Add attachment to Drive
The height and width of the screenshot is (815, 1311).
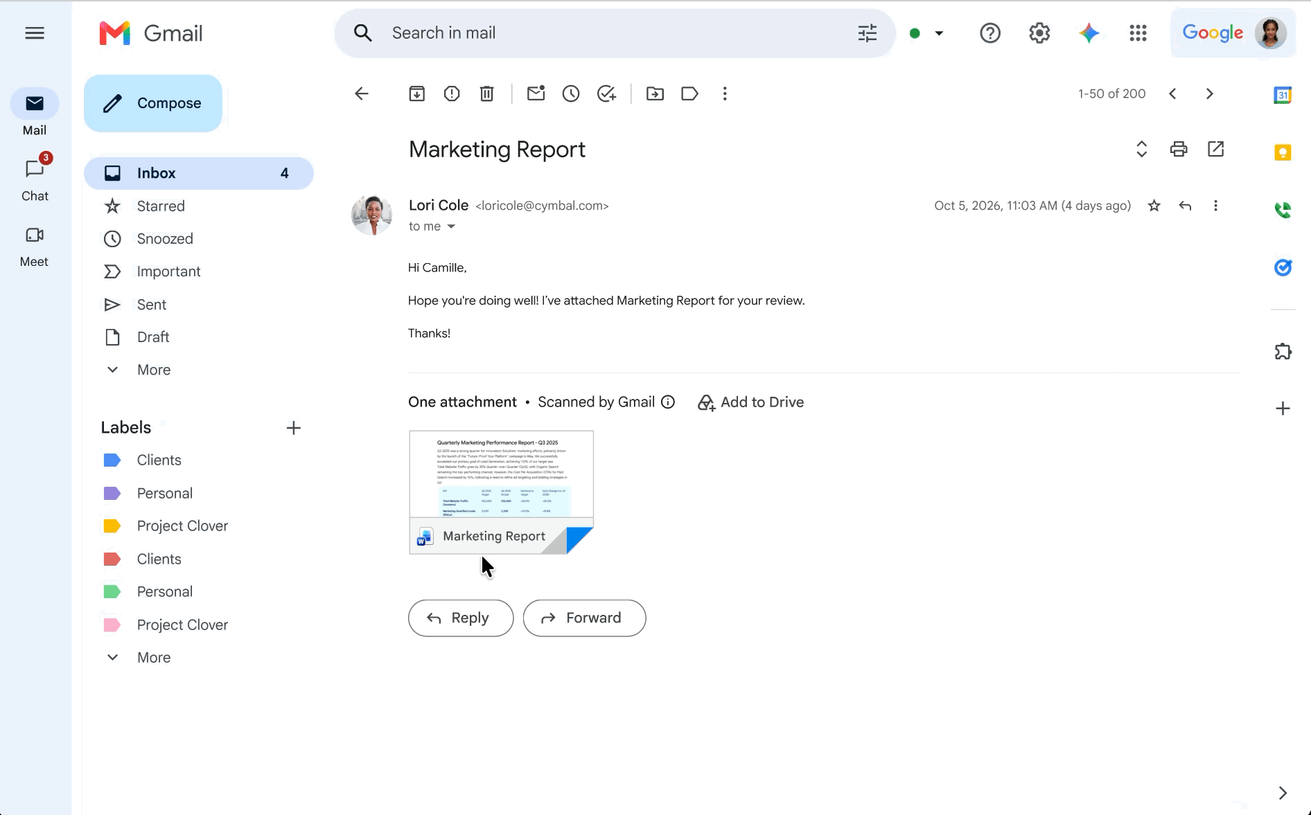750,402
